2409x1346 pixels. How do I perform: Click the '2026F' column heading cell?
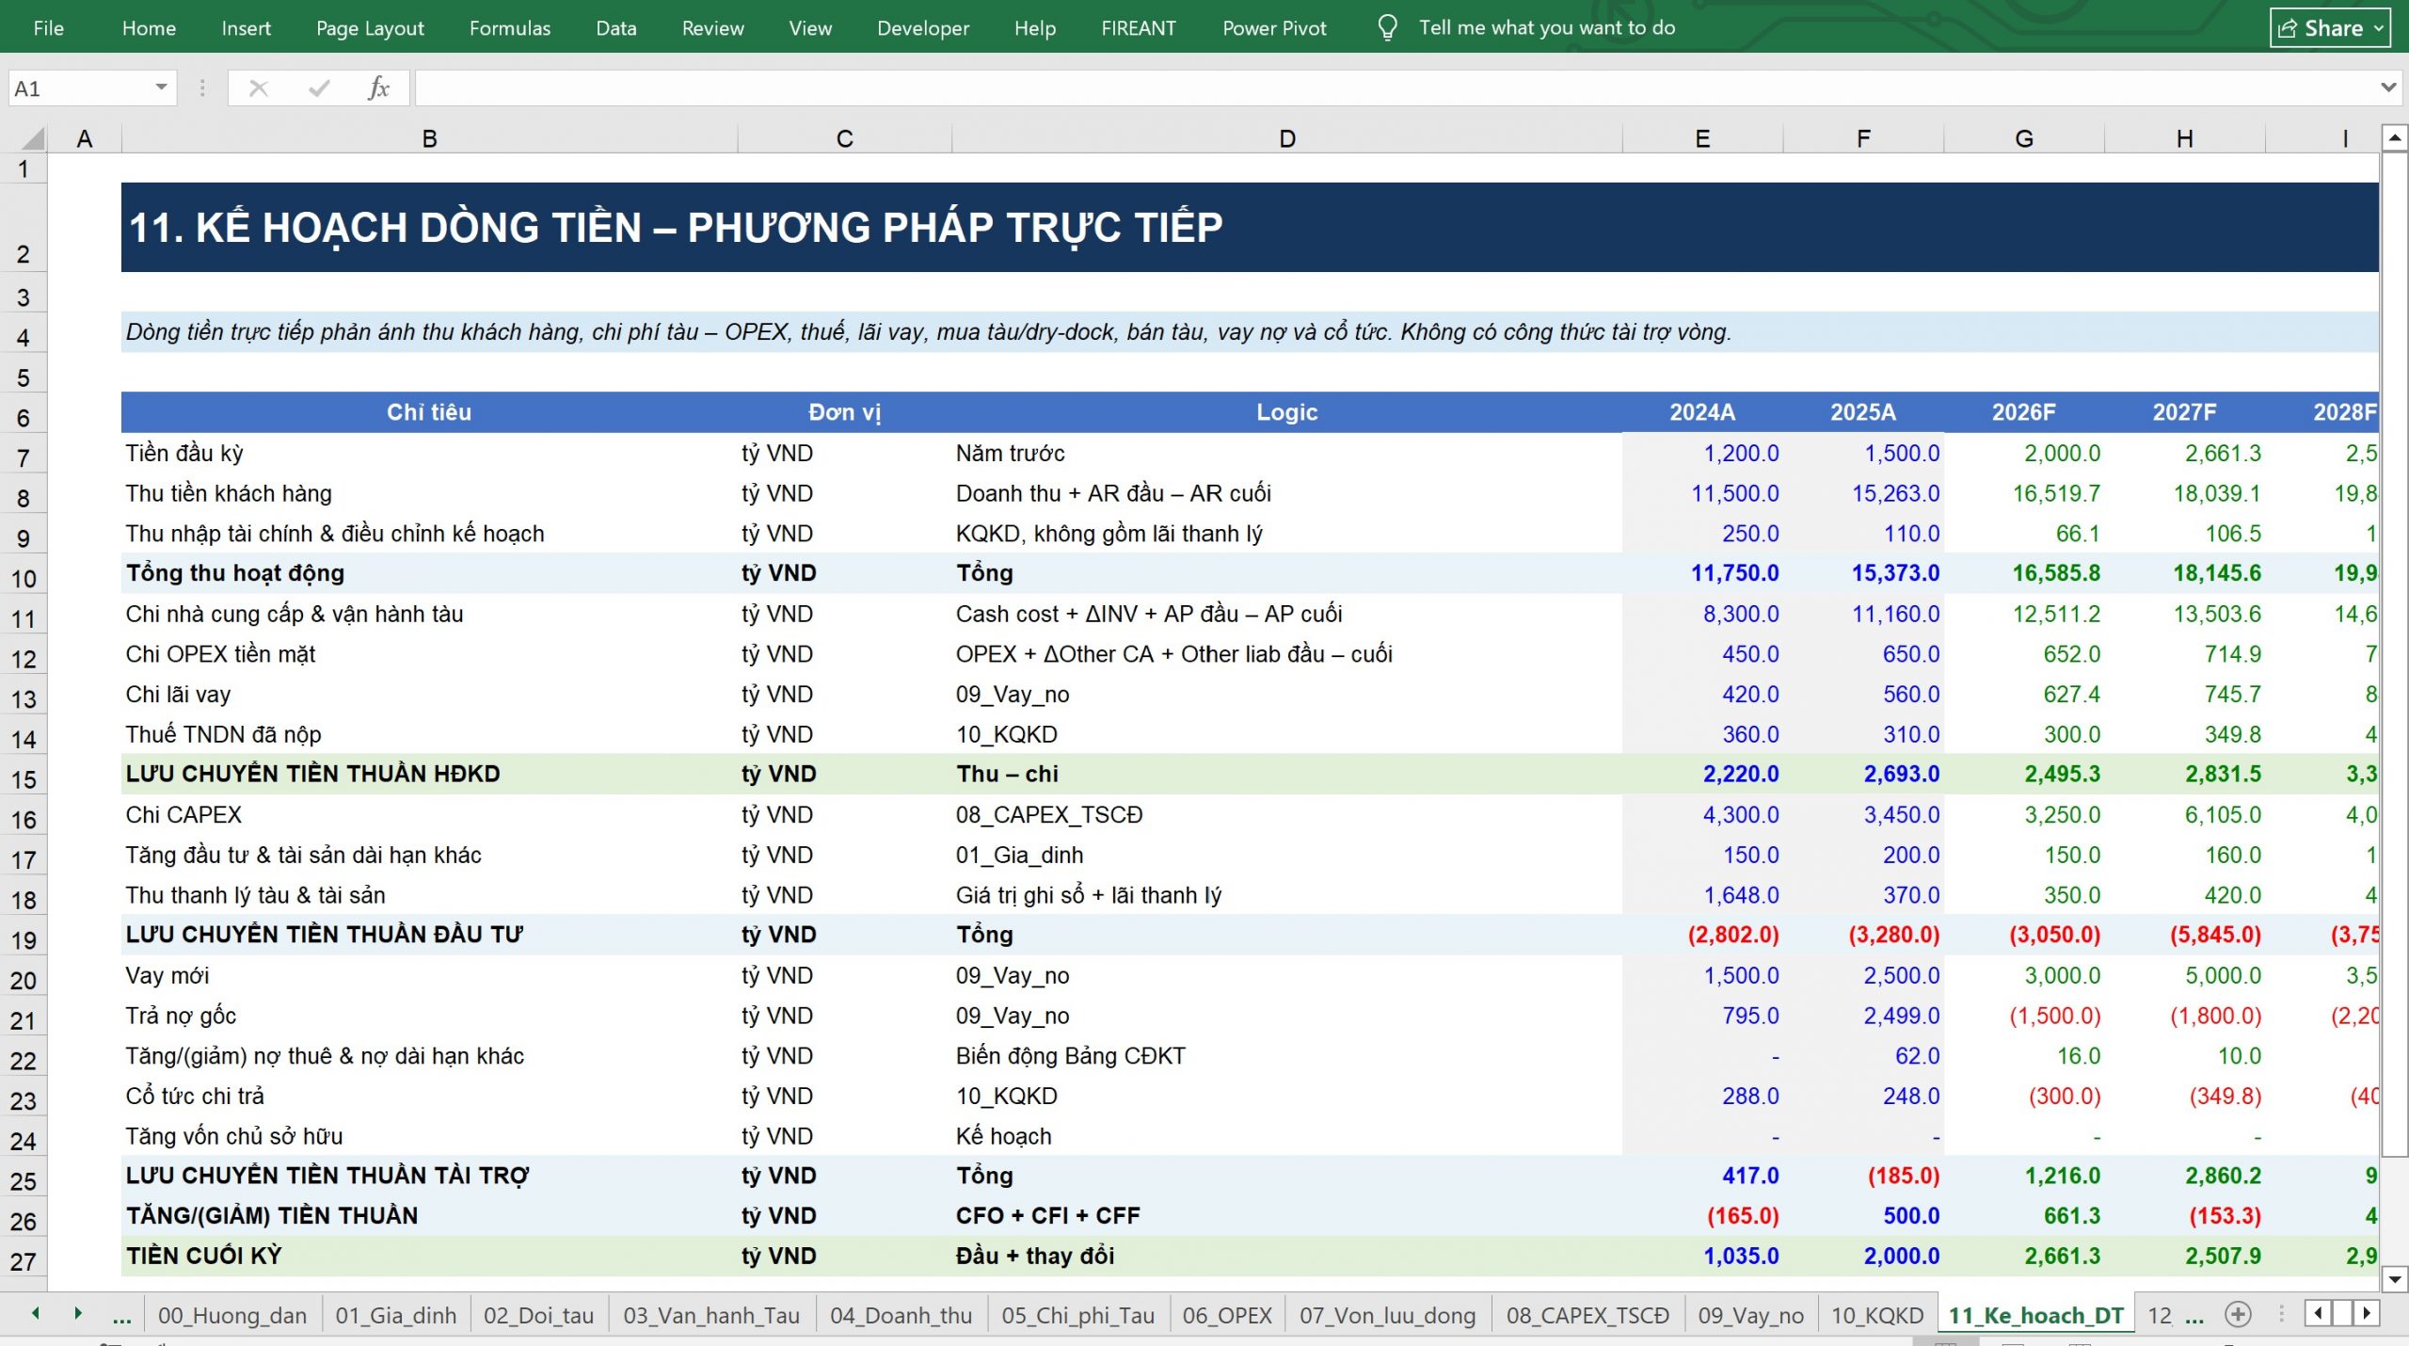2024,412
